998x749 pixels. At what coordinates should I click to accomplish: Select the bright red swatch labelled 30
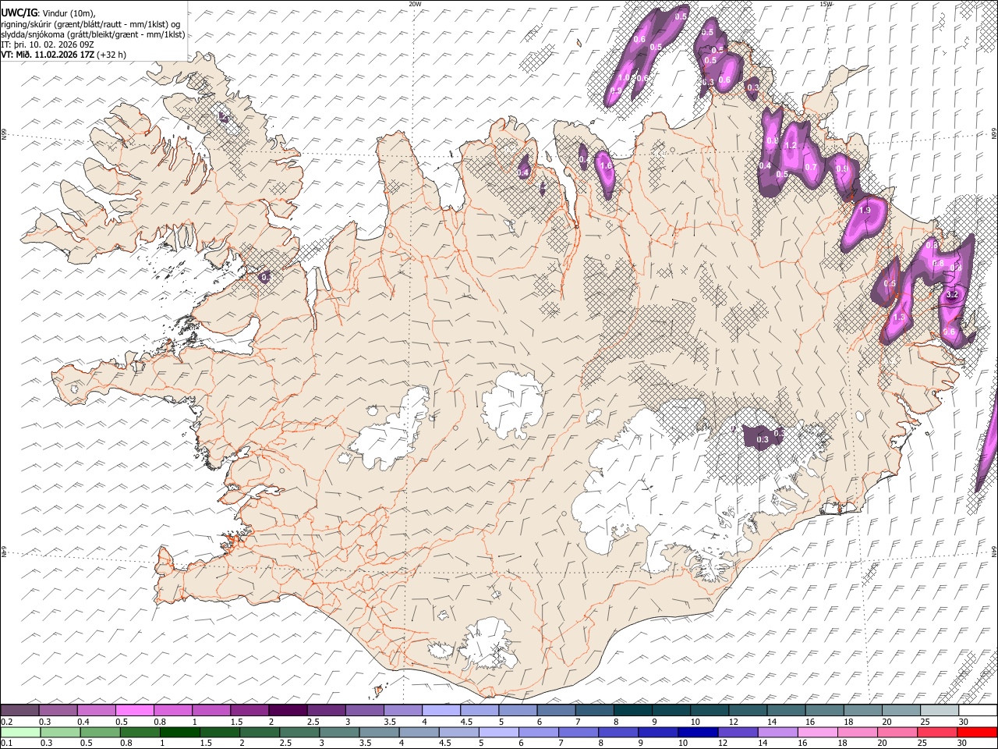976,732
